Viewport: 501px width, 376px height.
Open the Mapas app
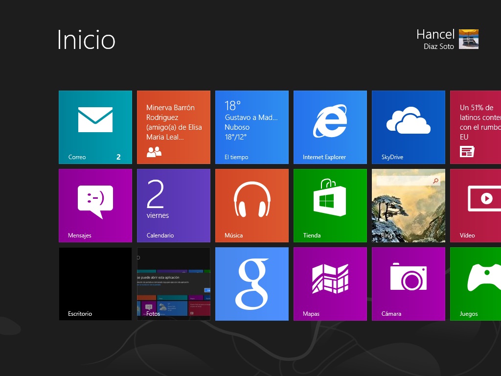[330, 283]
